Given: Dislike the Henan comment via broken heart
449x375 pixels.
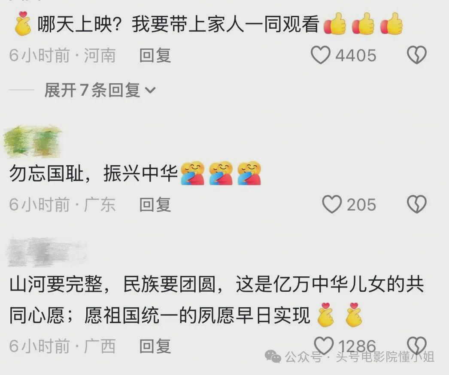Looking at the screenshot, I should click(417, 55).
